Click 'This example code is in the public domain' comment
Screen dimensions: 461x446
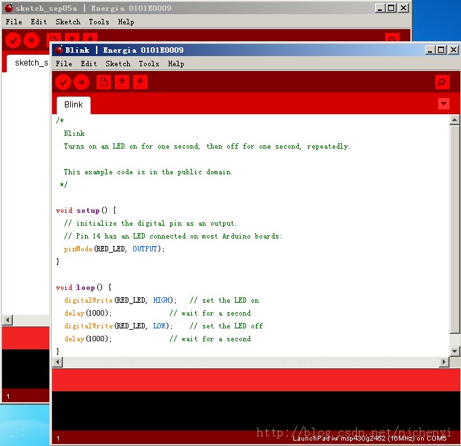[148, 172]
